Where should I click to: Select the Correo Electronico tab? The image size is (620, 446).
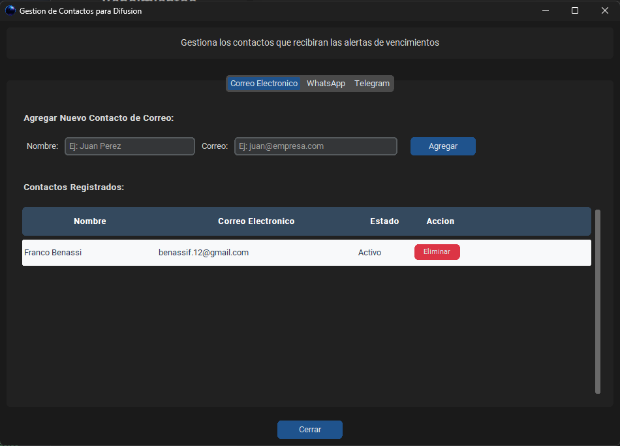(264, 84)
